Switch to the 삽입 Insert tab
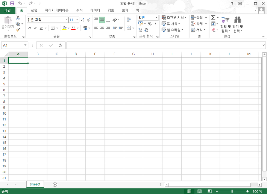 coord(34,11)
